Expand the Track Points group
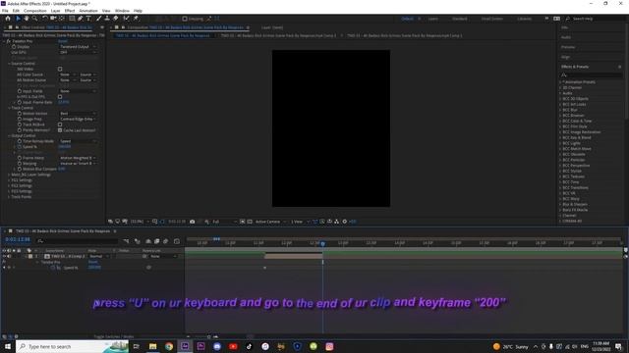 pyautogui.click(x=9, y=197)
